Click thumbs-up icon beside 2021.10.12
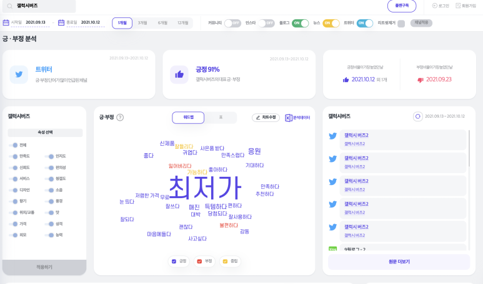483x284 pixels. tap(346, 80)
